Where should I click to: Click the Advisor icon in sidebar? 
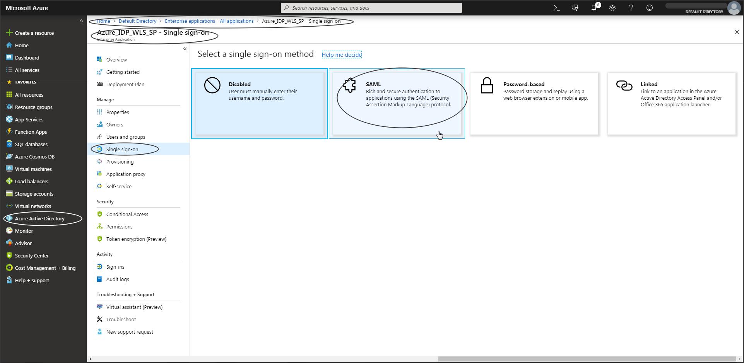click(9, 243)
